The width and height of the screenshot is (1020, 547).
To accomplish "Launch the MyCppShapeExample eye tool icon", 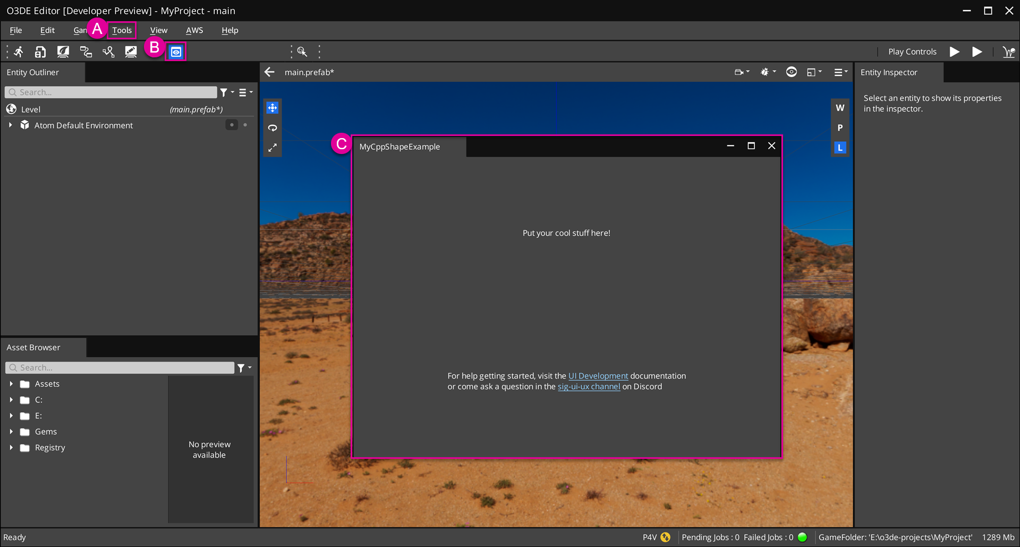I will 176,52.
